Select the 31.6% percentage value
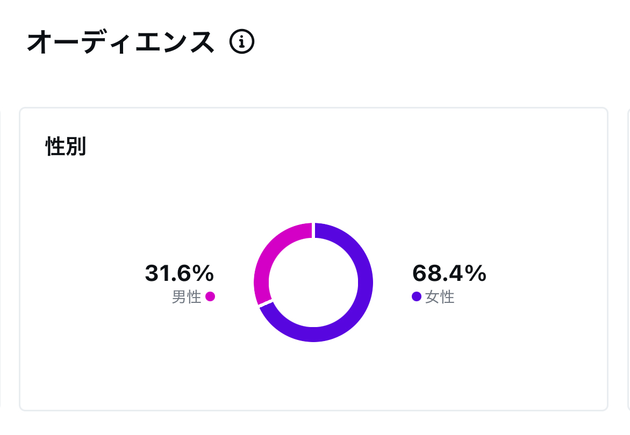The width and height of the screenshot is (630, 435). 179,273
